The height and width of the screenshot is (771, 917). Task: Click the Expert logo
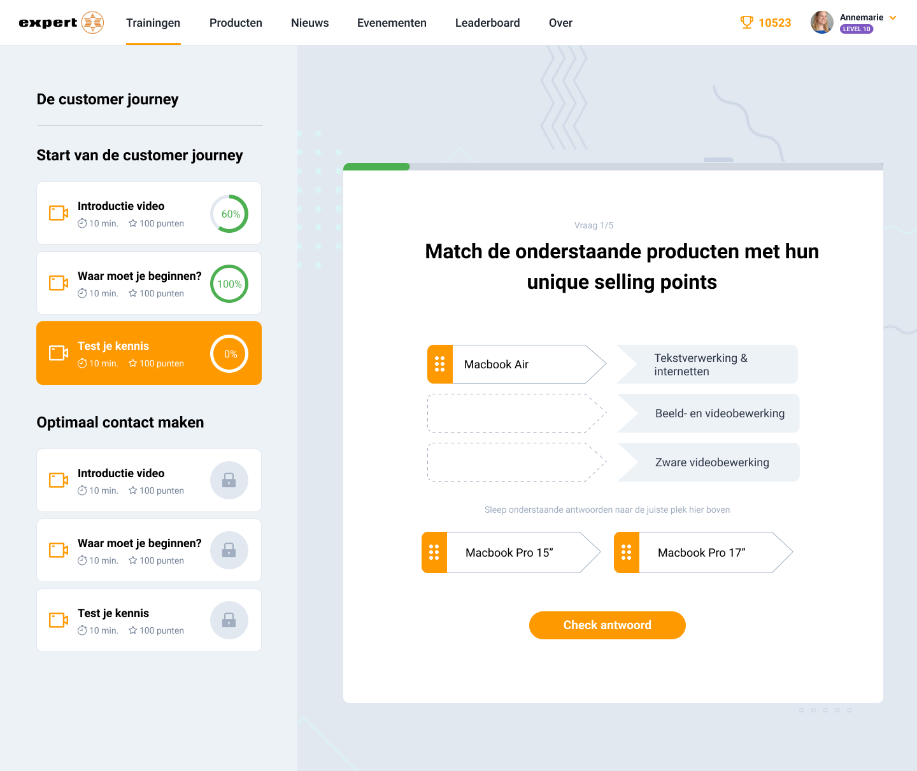[61, 23]
